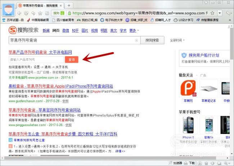Open 快照 for guofenchaxun.com result
Viewport: 234px width, 166px height.
coord(66,101)
